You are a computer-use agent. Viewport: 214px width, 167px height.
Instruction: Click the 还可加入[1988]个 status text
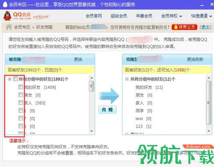click(x=173, y=70)
